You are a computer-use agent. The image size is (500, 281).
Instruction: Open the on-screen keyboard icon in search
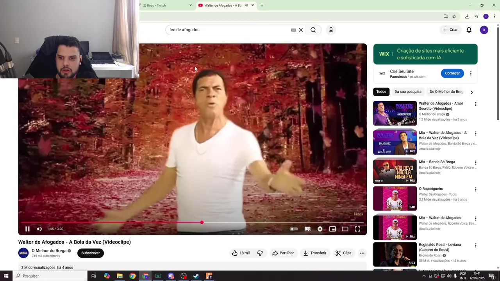tap(293, 30)
